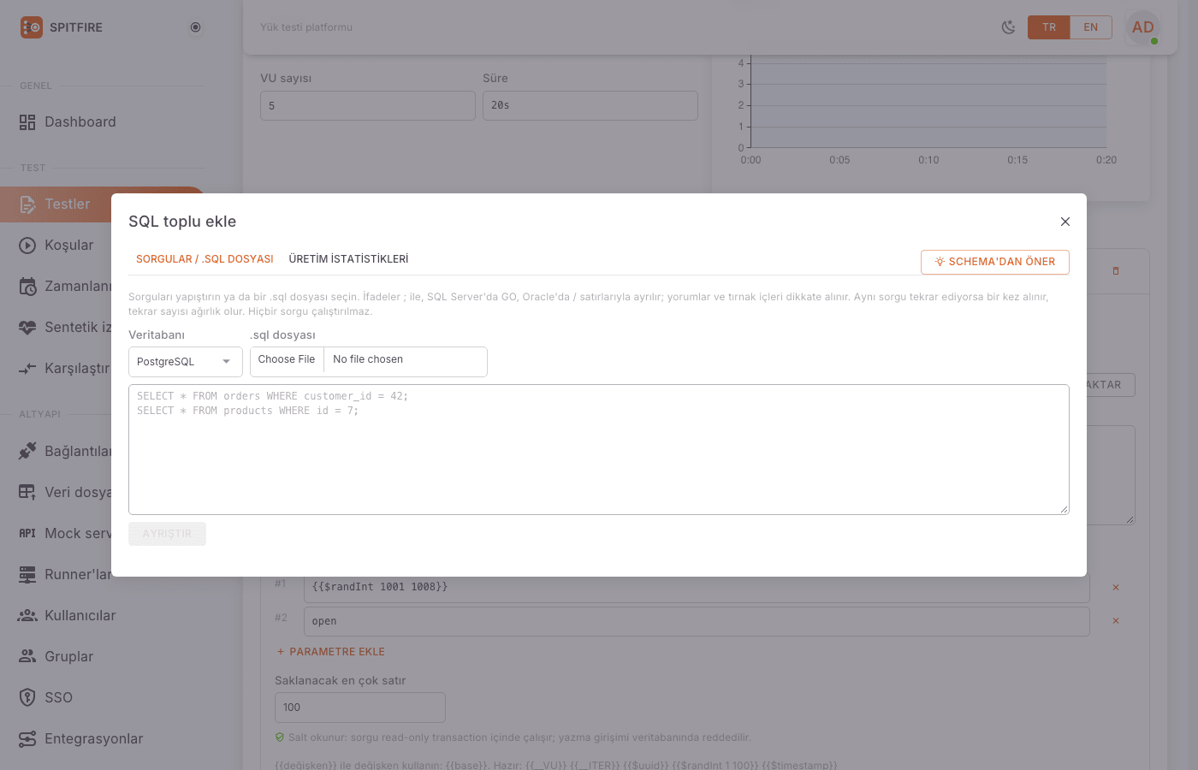This screenshot has height=770, width=1198.
Task: Open the SSO shield icon
Action: click(x=27, y=697)
